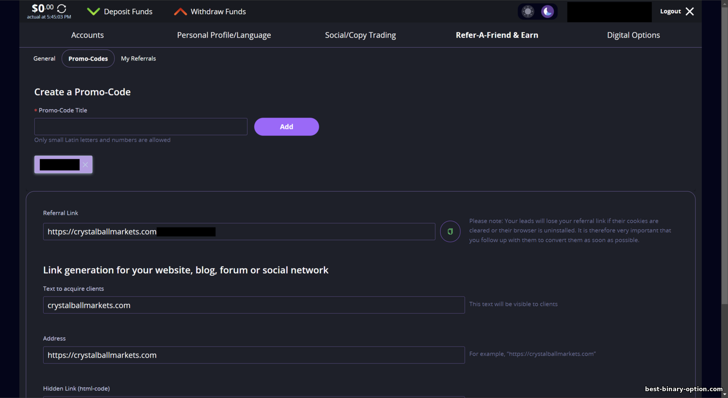Image resolution: width=728 pixels, height=398 pixels.
Task: Click the Address input field
Action: point(254,355)
